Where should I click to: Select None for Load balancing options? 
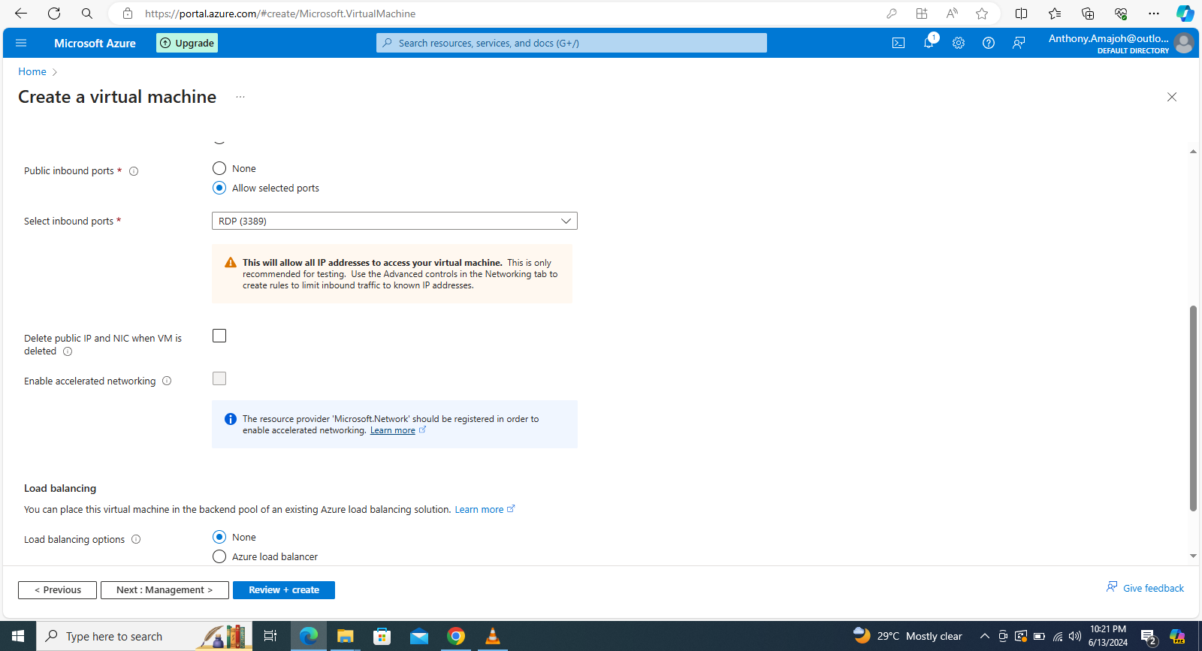click(219, 537)
